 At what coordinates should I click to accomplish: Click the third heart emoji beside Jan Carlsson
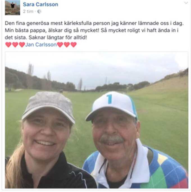point(22,45)
